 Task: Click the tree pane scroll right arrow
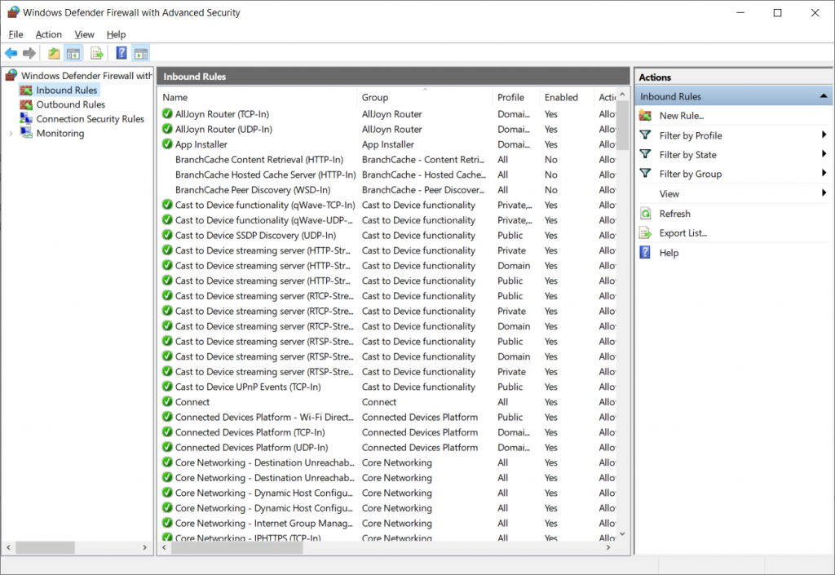(x=144, y=547)
